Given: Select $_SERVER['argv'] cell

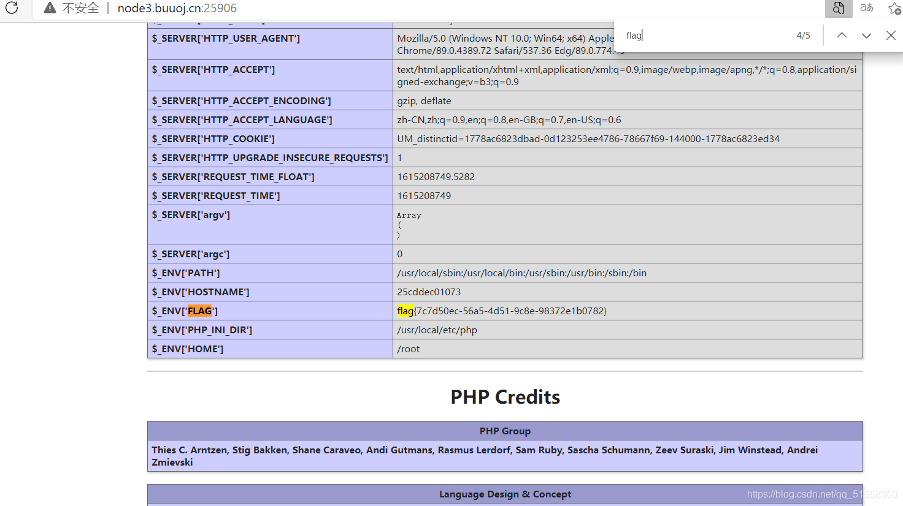Looking at the screenshot, I should (x=270, y=224).
